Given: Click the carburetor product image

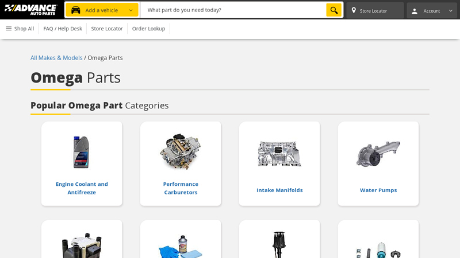Looking at the screenshot, I should (181, 151).
